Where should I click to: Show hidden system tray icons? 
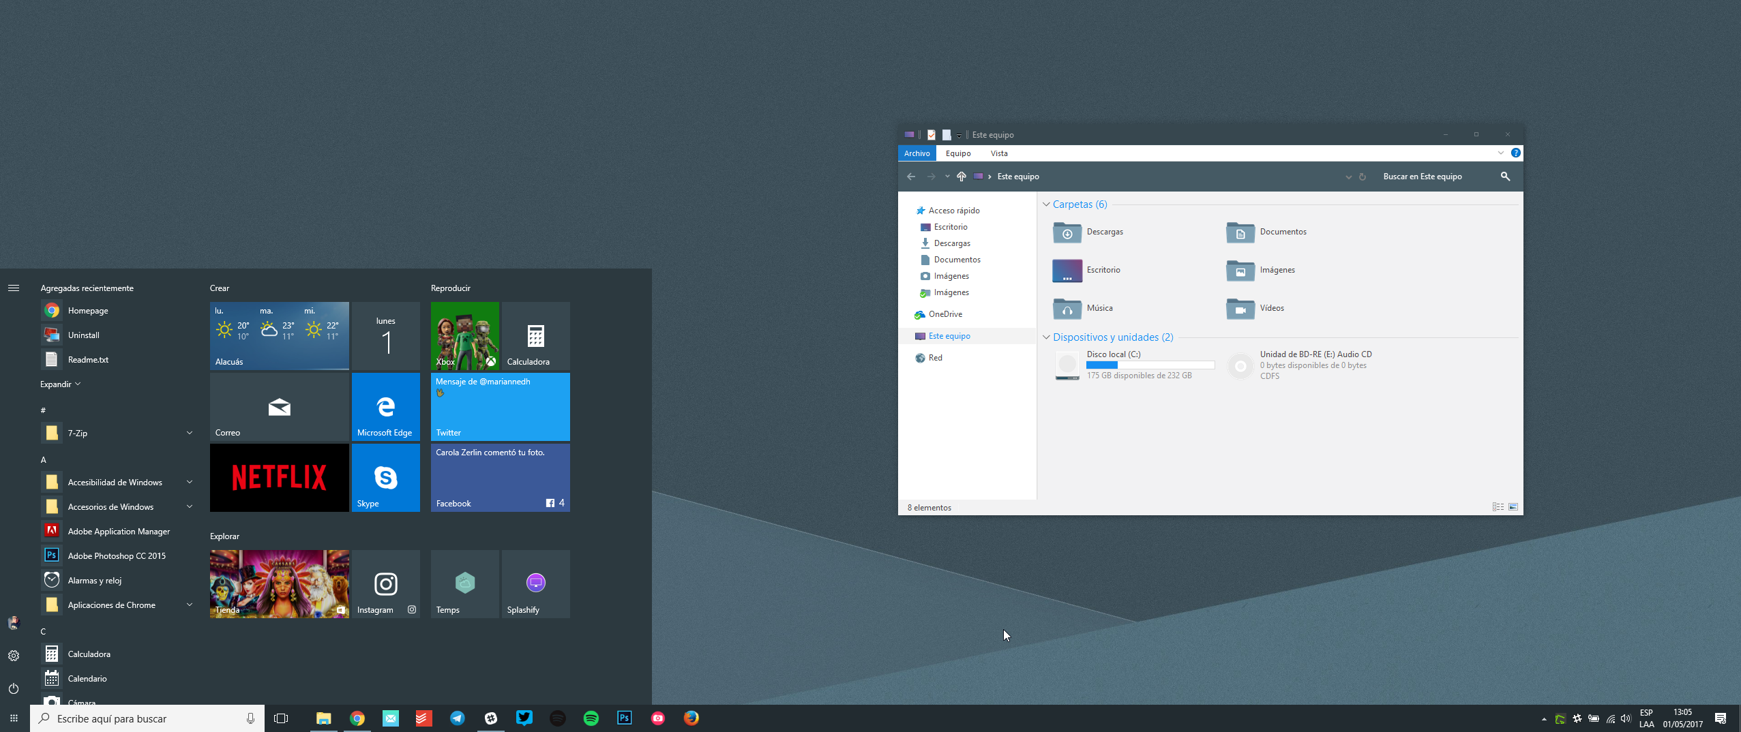(x=1544, y=719)
